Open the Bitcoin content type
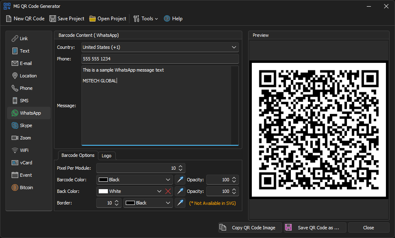This screenshot has width=395, height=238. (29, 188)
